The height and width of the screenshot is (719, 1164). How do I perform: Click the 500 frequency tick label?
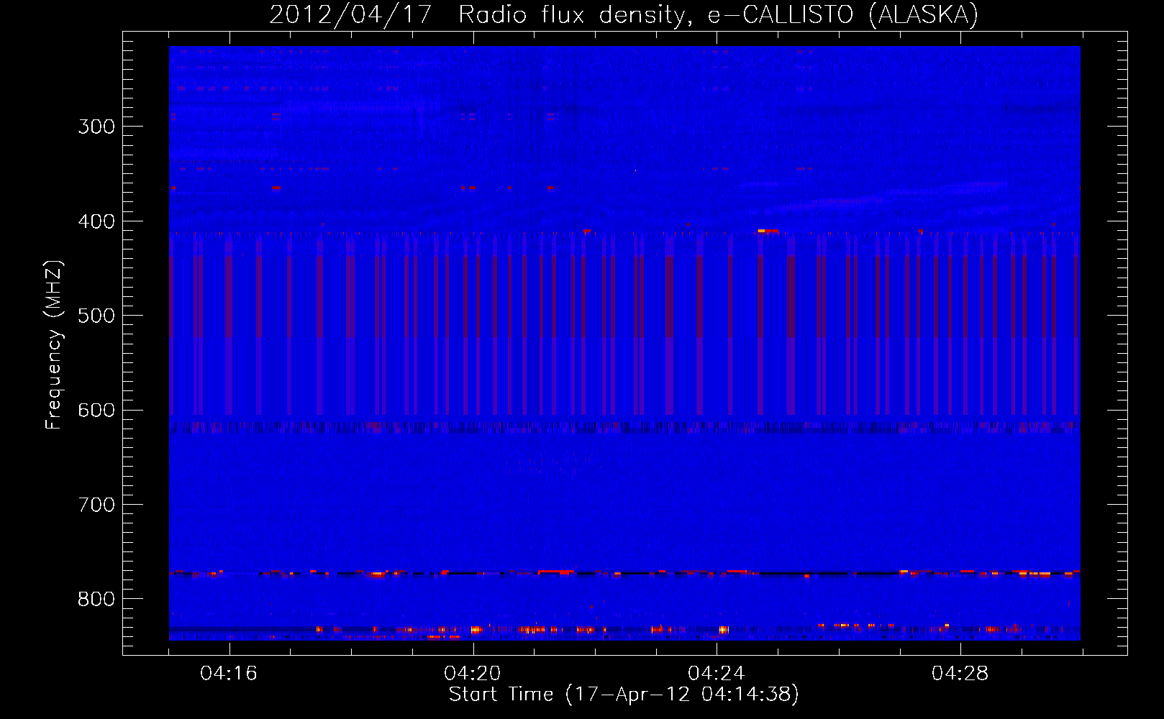point(96,316)
